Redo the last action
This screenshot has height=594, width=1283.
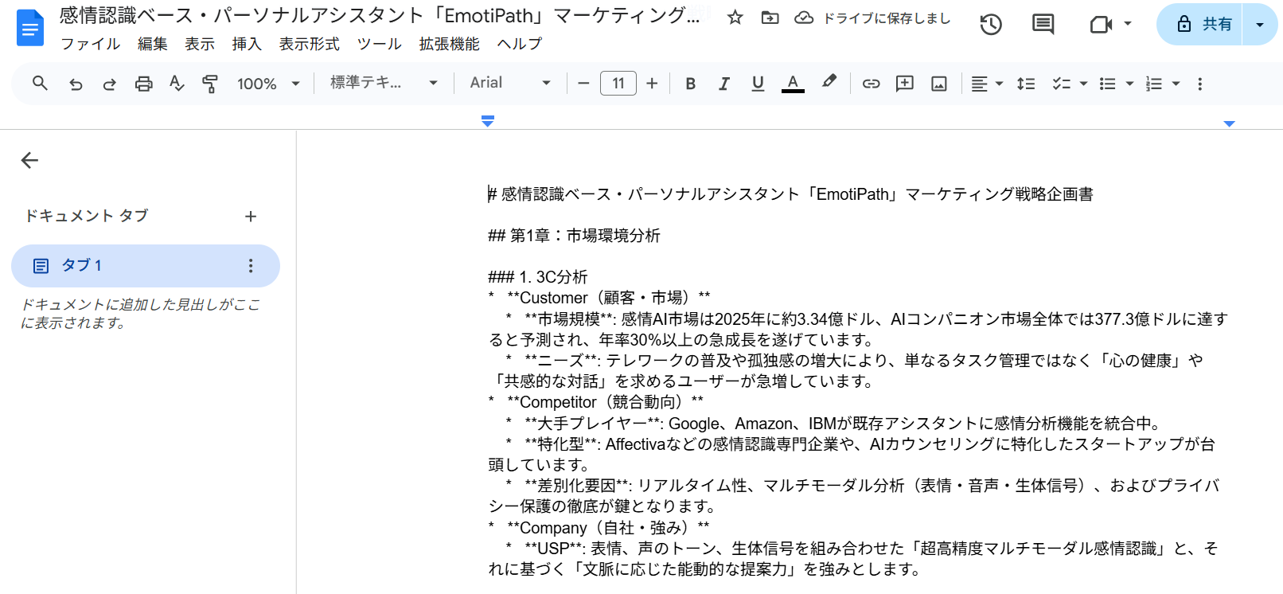coord(109,84)
